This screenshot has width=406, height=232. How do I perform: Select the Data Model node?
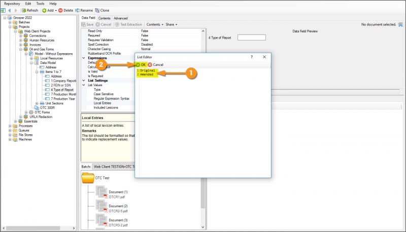tap(48, 63)
